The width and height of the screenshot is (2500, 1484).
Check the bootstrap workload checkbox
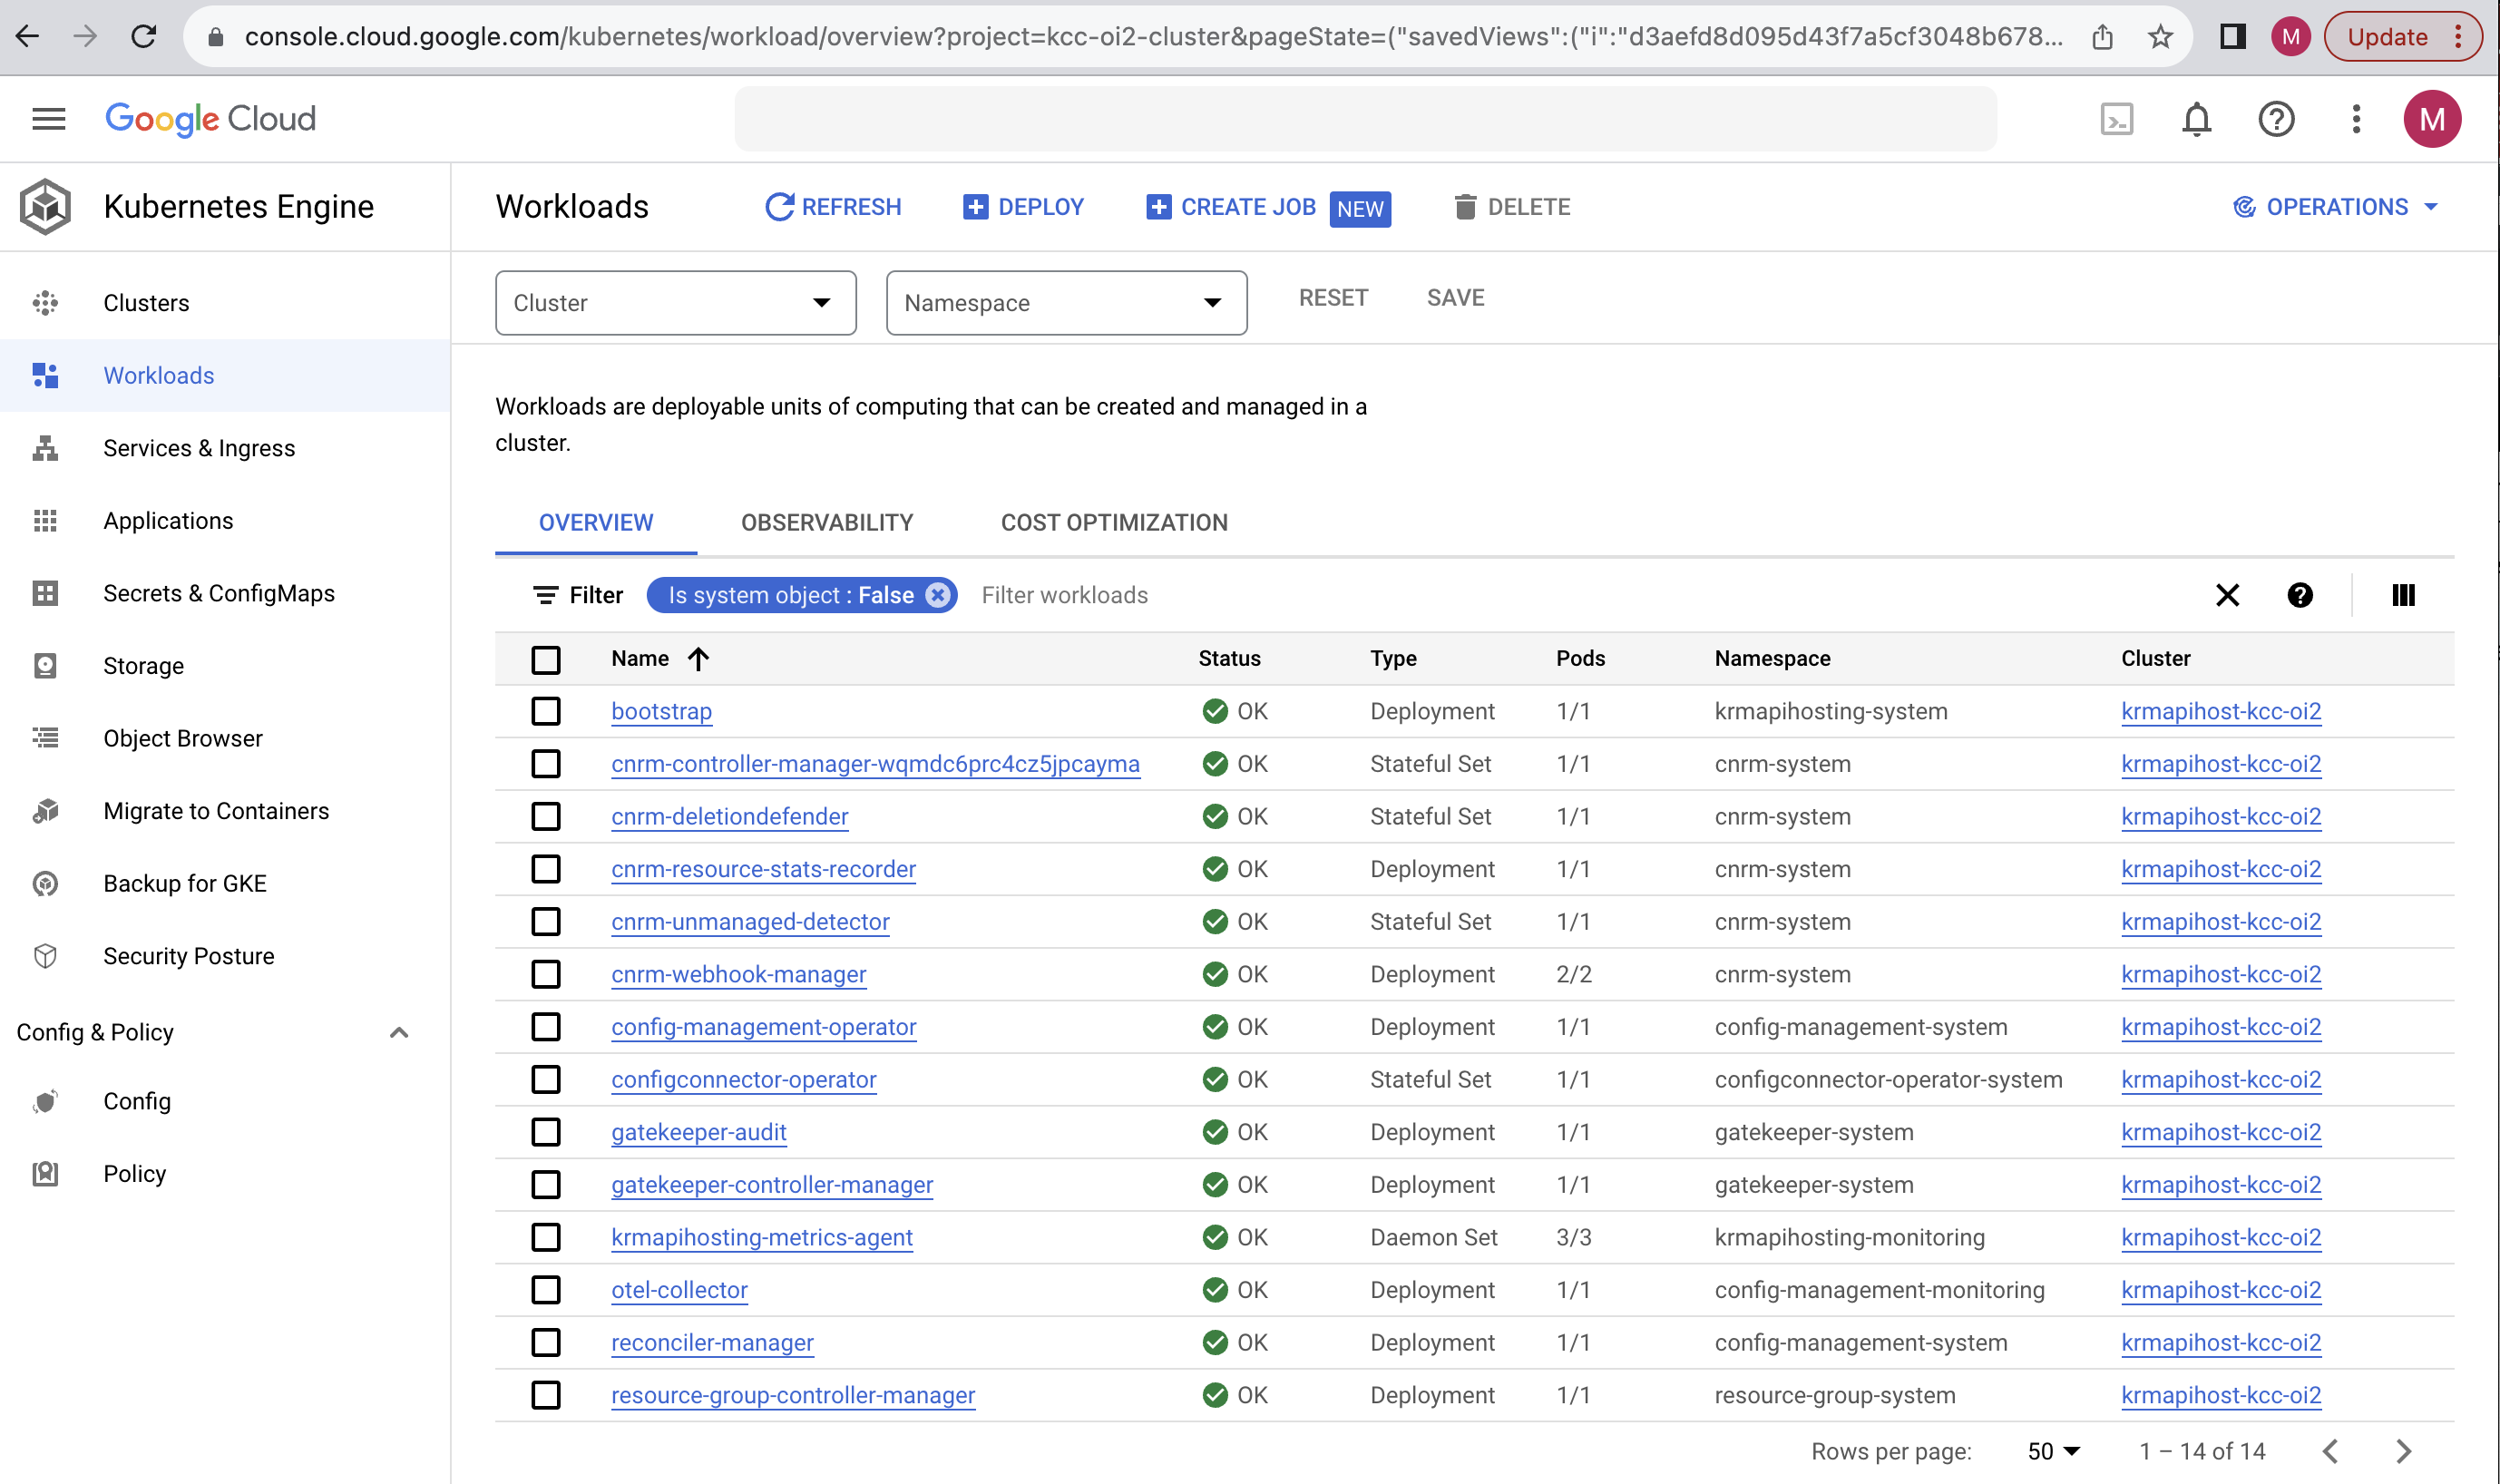546,711
